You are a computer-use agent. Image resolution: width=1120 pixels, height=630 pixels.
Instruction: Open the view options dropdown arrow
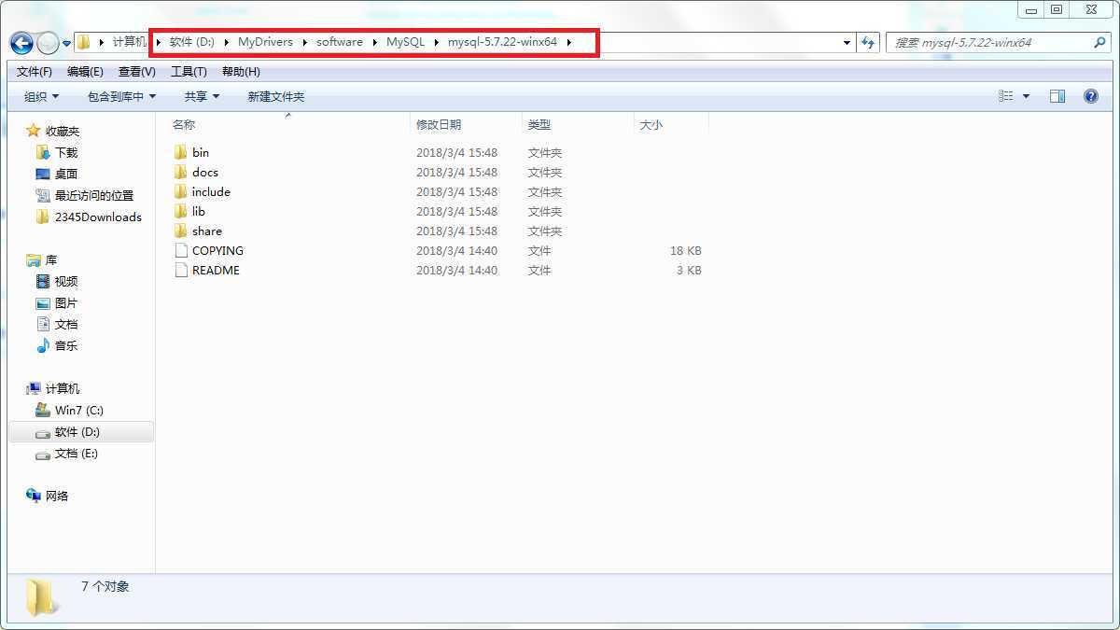[x=1027, y=96]
